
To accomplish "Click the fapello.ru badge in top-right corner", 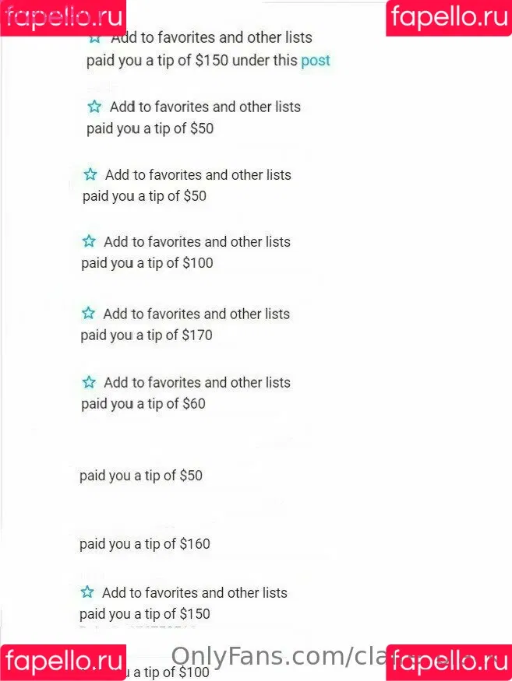I will pos(449,18).
